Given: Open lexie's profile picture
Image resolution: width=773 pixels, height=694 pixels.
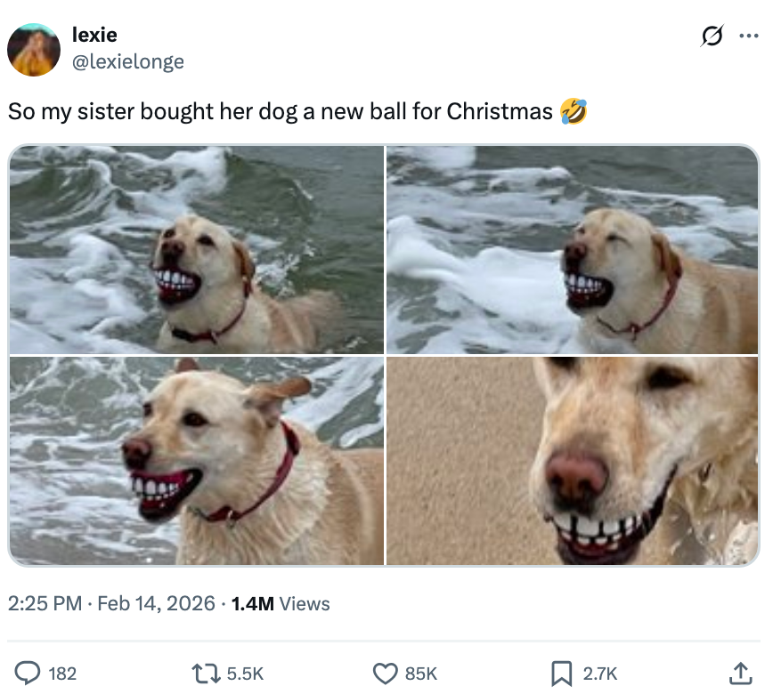Looking at the screenshot, I should coord(34,48).
